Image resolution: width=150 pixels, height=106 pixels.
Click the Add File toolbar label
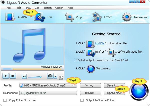pos(22,17)
